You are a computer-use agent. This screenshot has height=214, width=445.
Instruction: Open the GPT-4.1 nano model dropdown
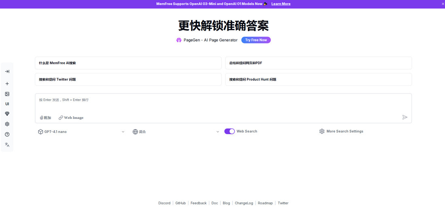tap(81, 131)
